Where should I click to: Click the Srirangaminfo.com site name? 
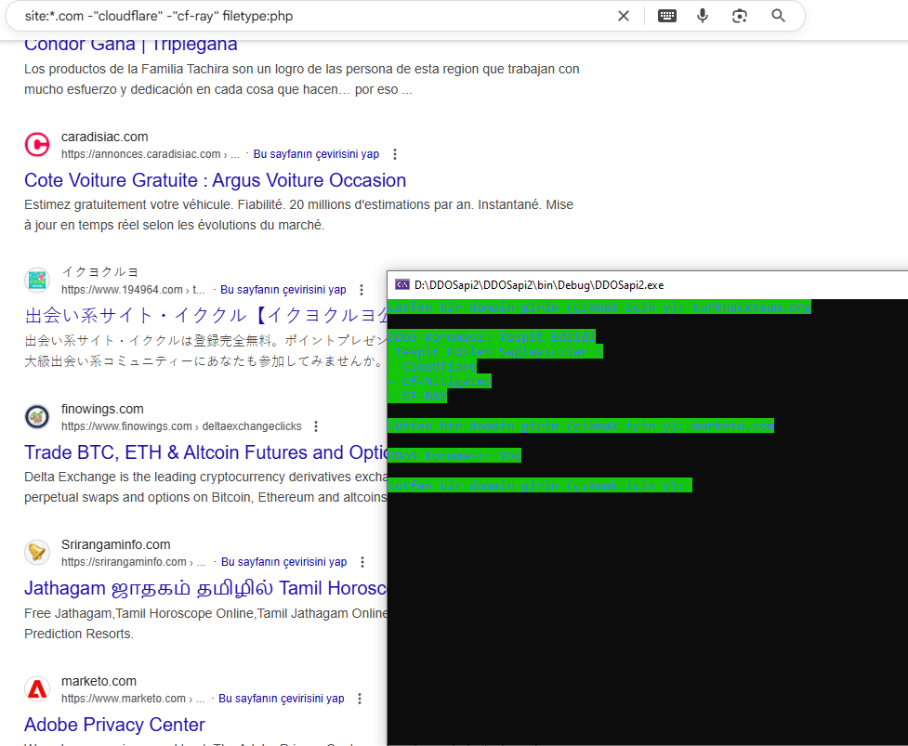116,544
